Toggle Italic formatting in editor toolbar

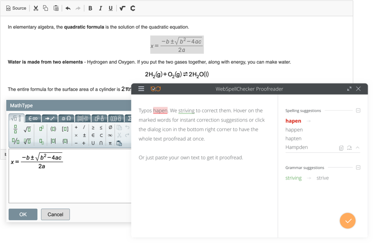click(100, 8)
